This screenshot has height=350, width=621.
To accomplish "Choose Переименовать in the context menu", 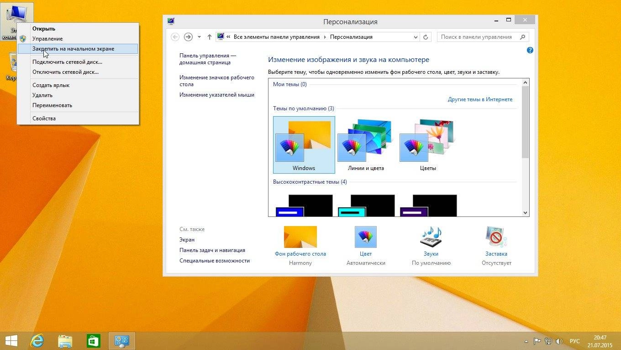I will (78, 105).
